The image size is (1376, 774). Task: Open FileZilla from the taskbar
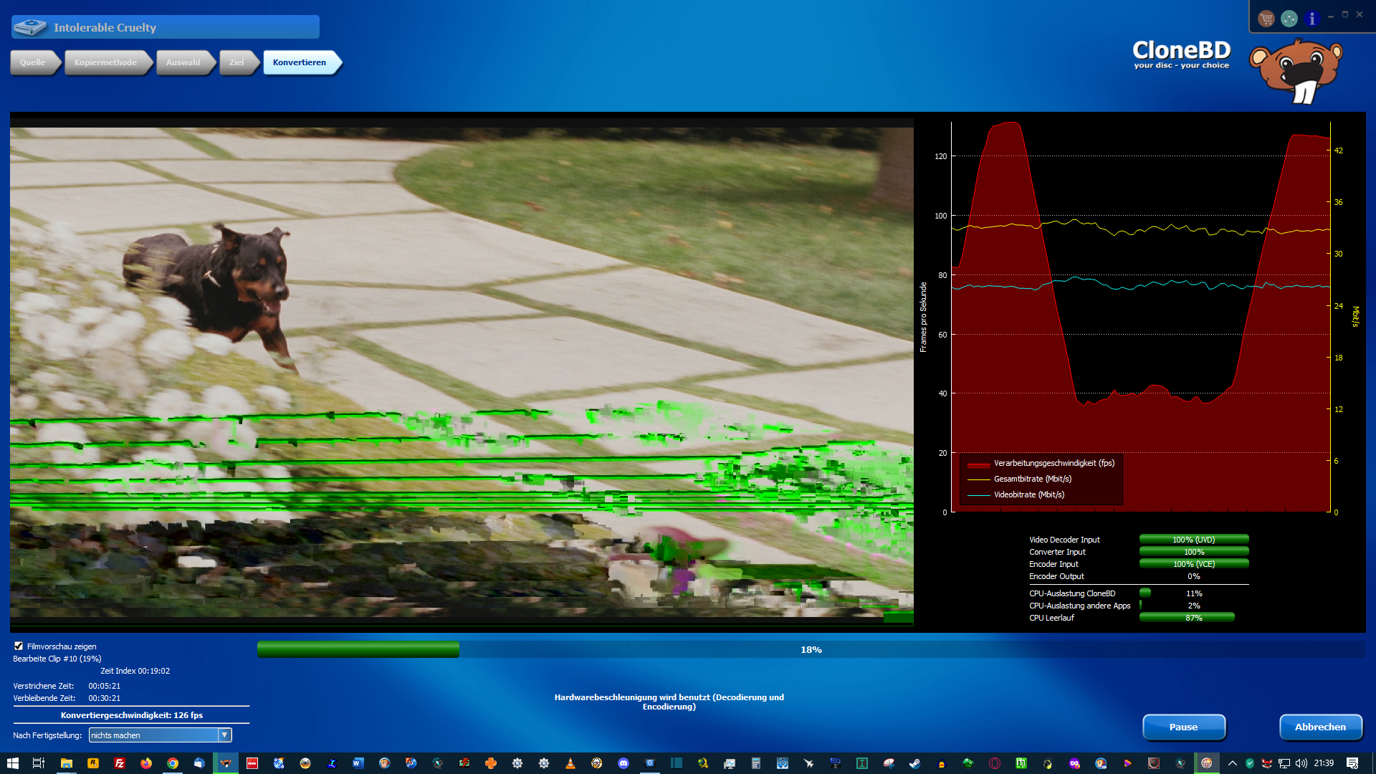click(120, 763)
